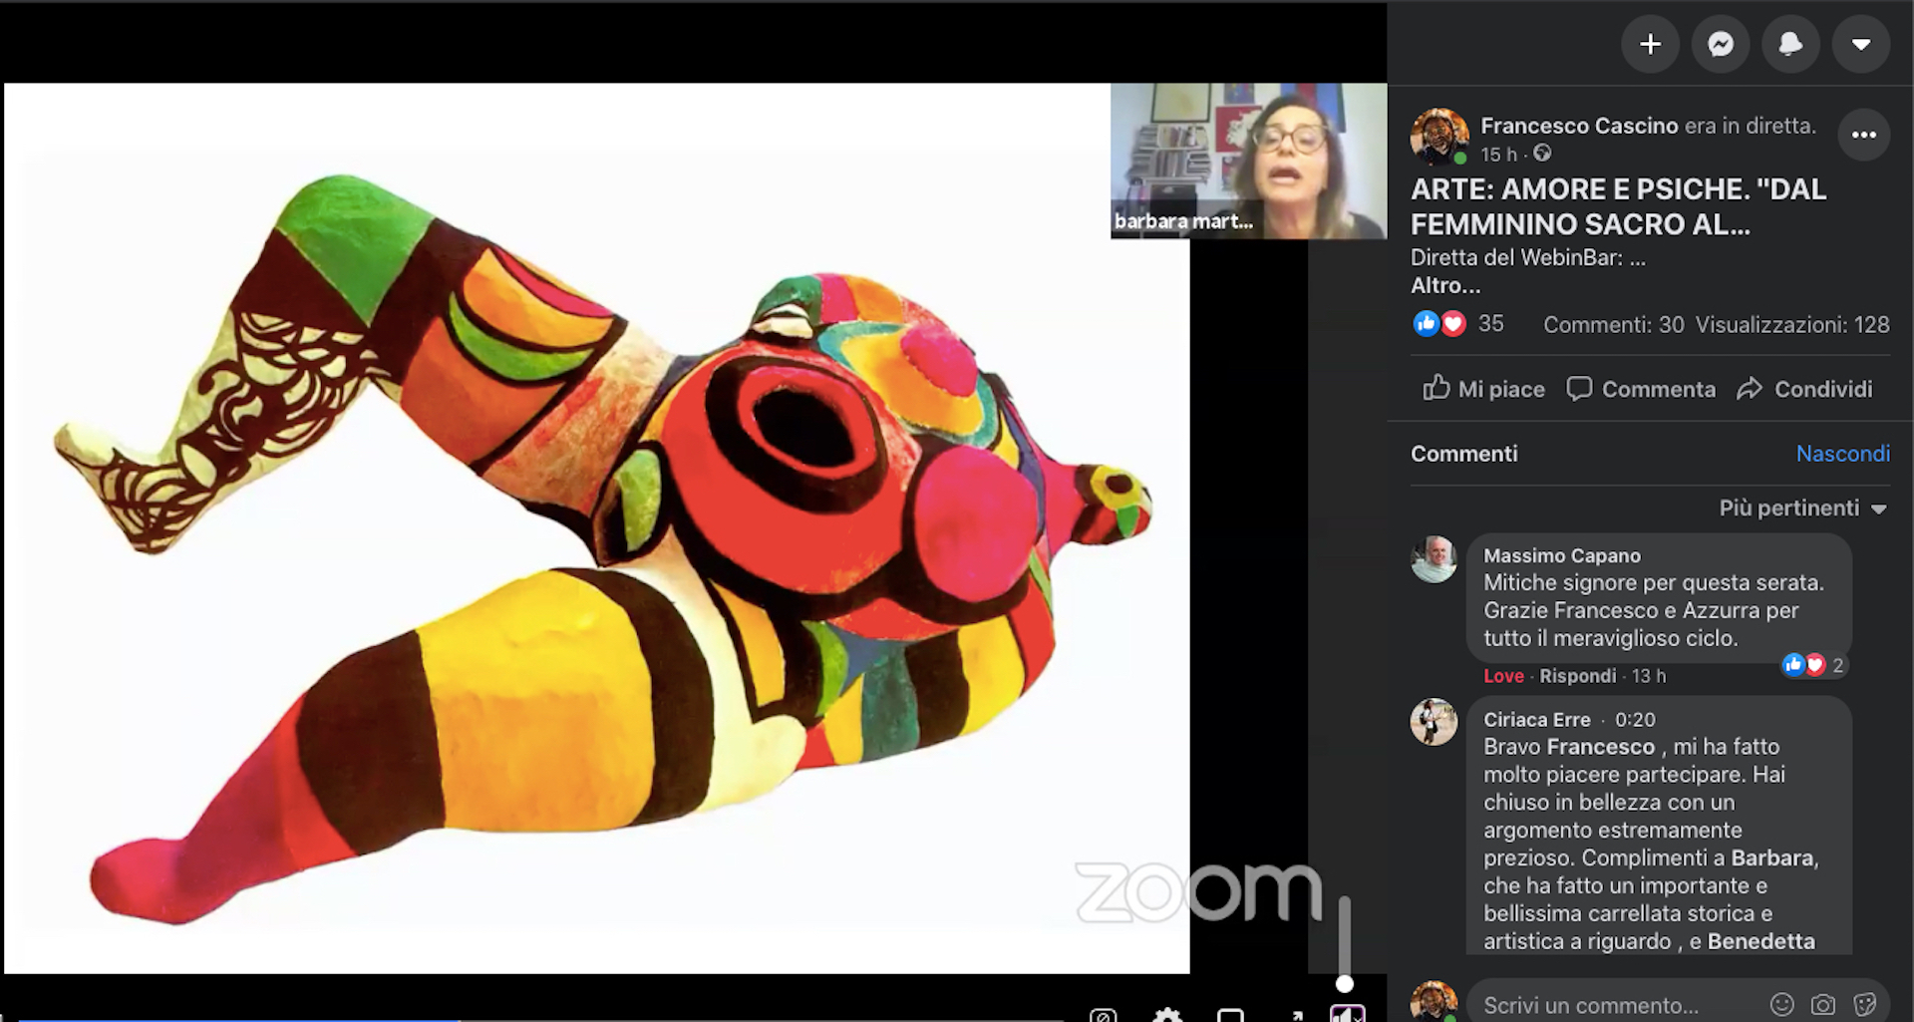Hide comments with the Nascondi link

[x=1842, y=454]
